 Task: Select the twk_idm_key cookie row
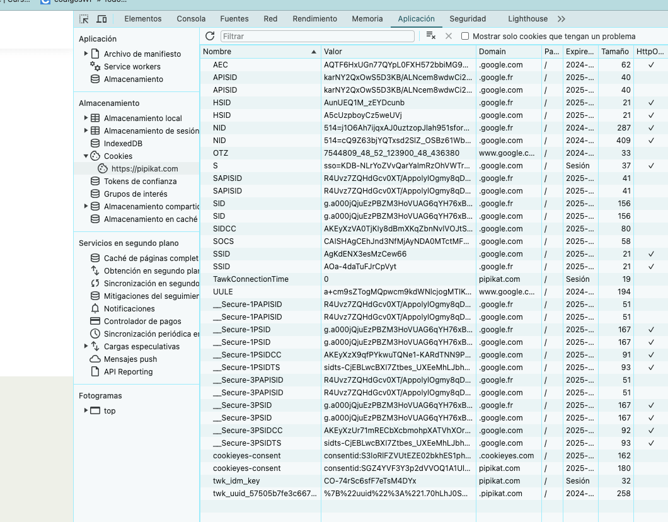tap(434, 480)
